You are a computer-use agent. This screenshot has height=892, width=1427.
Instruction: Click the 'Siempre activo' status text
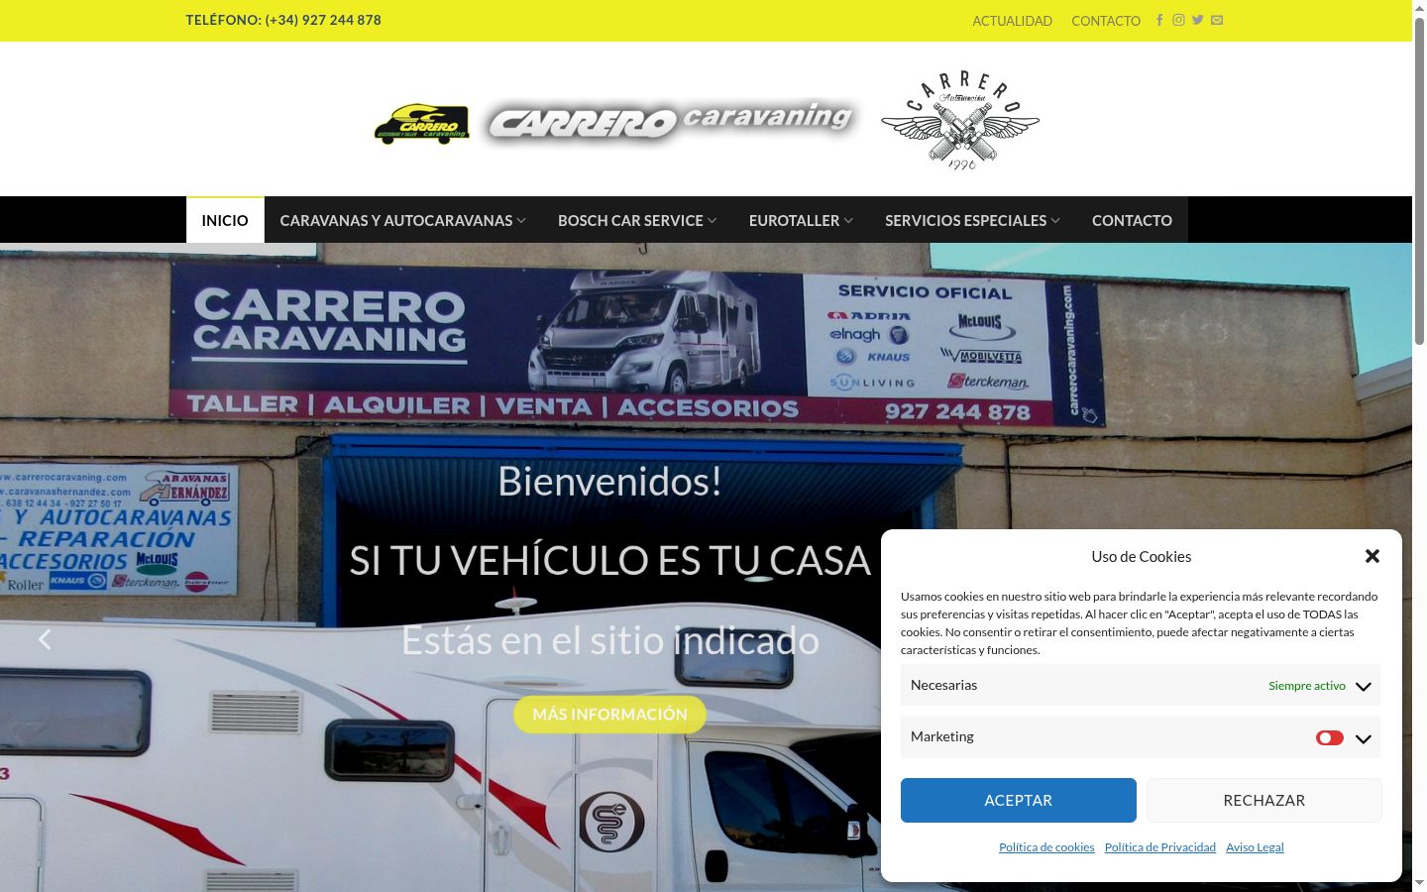point(1307,686)
